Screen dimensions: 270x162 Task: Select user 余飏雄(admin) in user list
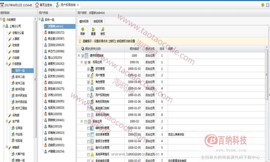(x=55, y=26)
